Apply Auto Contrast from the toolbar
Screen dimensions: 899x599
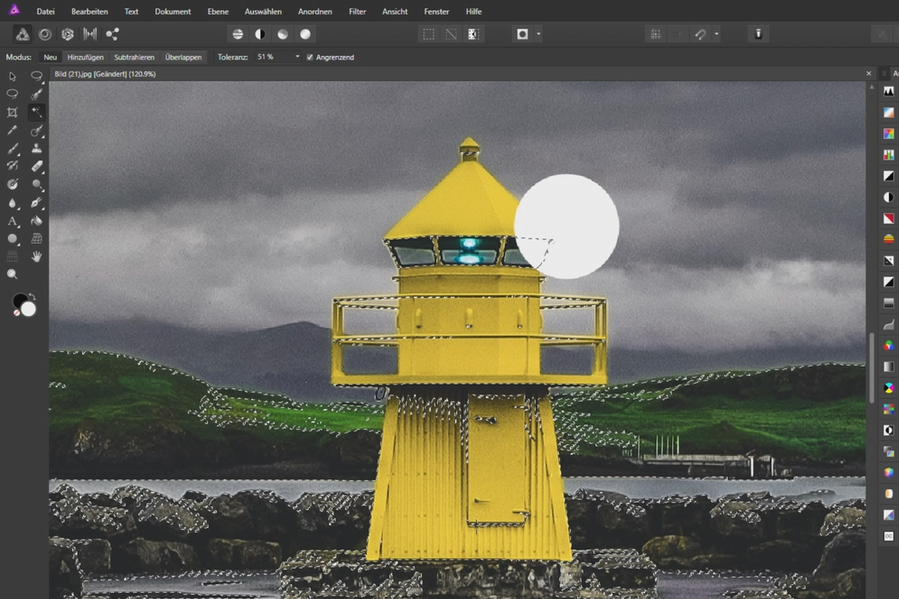pos(260,34)
